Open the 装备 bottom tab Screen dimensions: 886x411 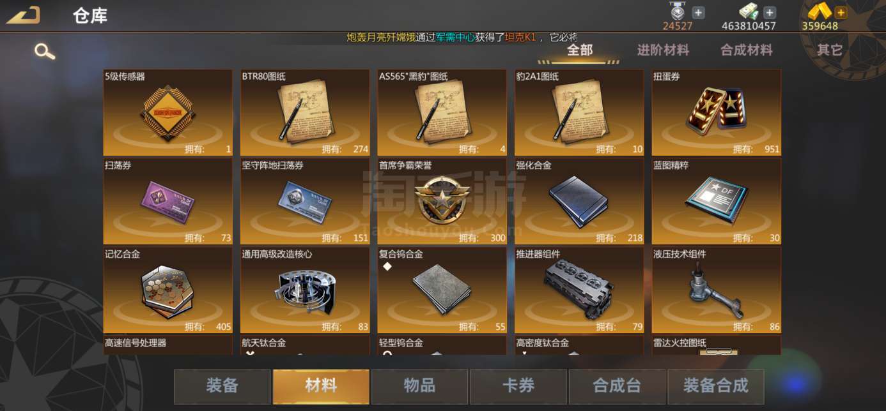[x=222, y=386]
